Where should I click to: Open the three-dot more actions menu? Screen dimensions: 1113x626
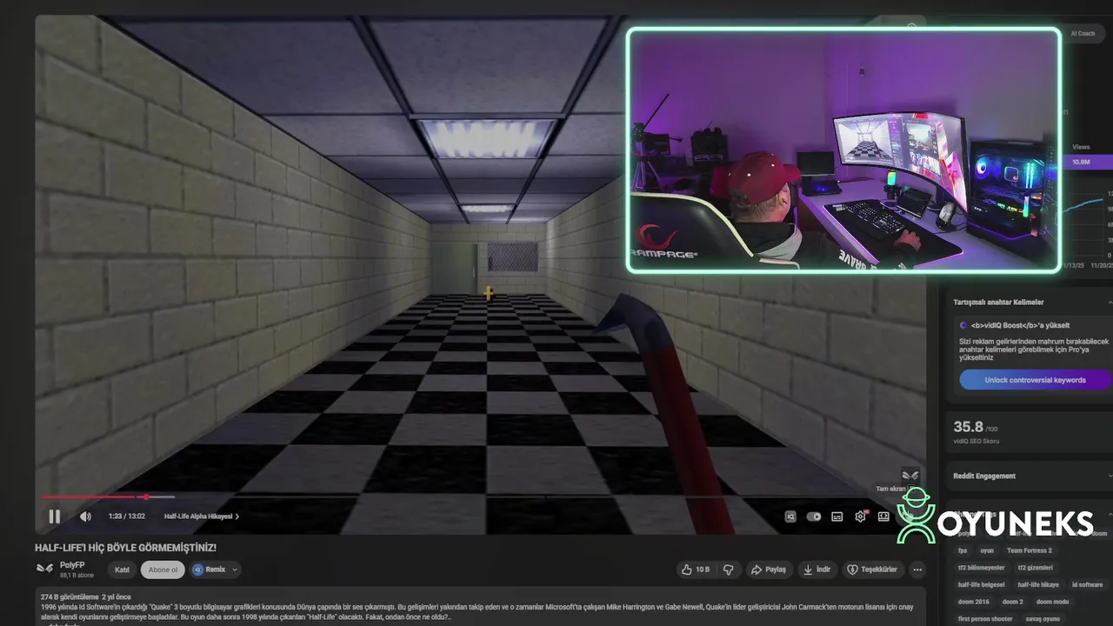click(917, 569)
